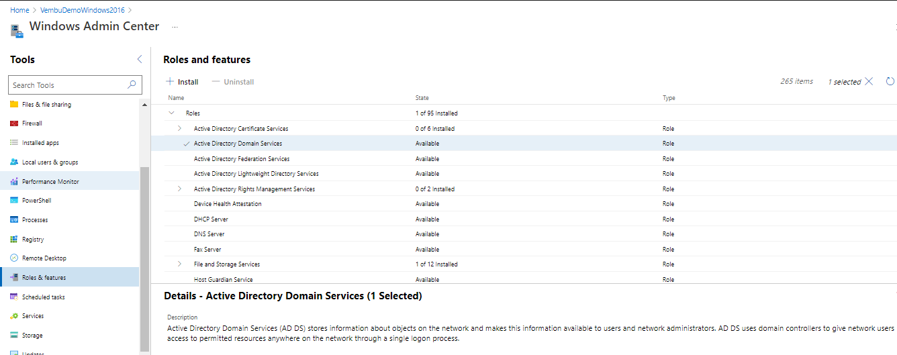The height and width of the screenshot is (355, 897).
Task: Select the Device Health Attestation row
Action: pyautogui.click(x=524, y=204)
